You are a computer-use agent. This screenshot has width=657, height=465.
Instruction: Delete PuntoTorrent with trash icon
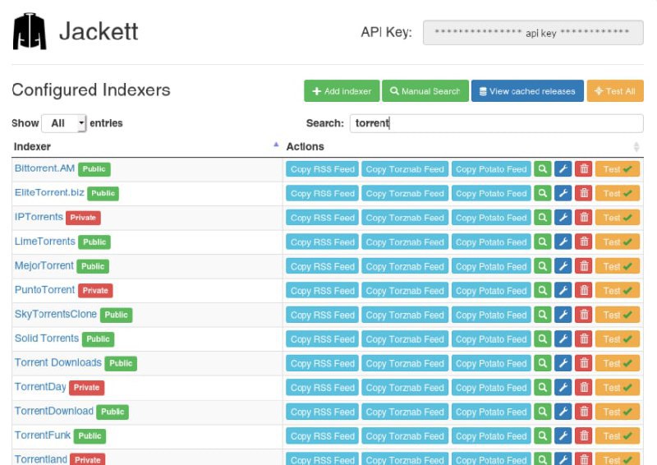[584, 290]
